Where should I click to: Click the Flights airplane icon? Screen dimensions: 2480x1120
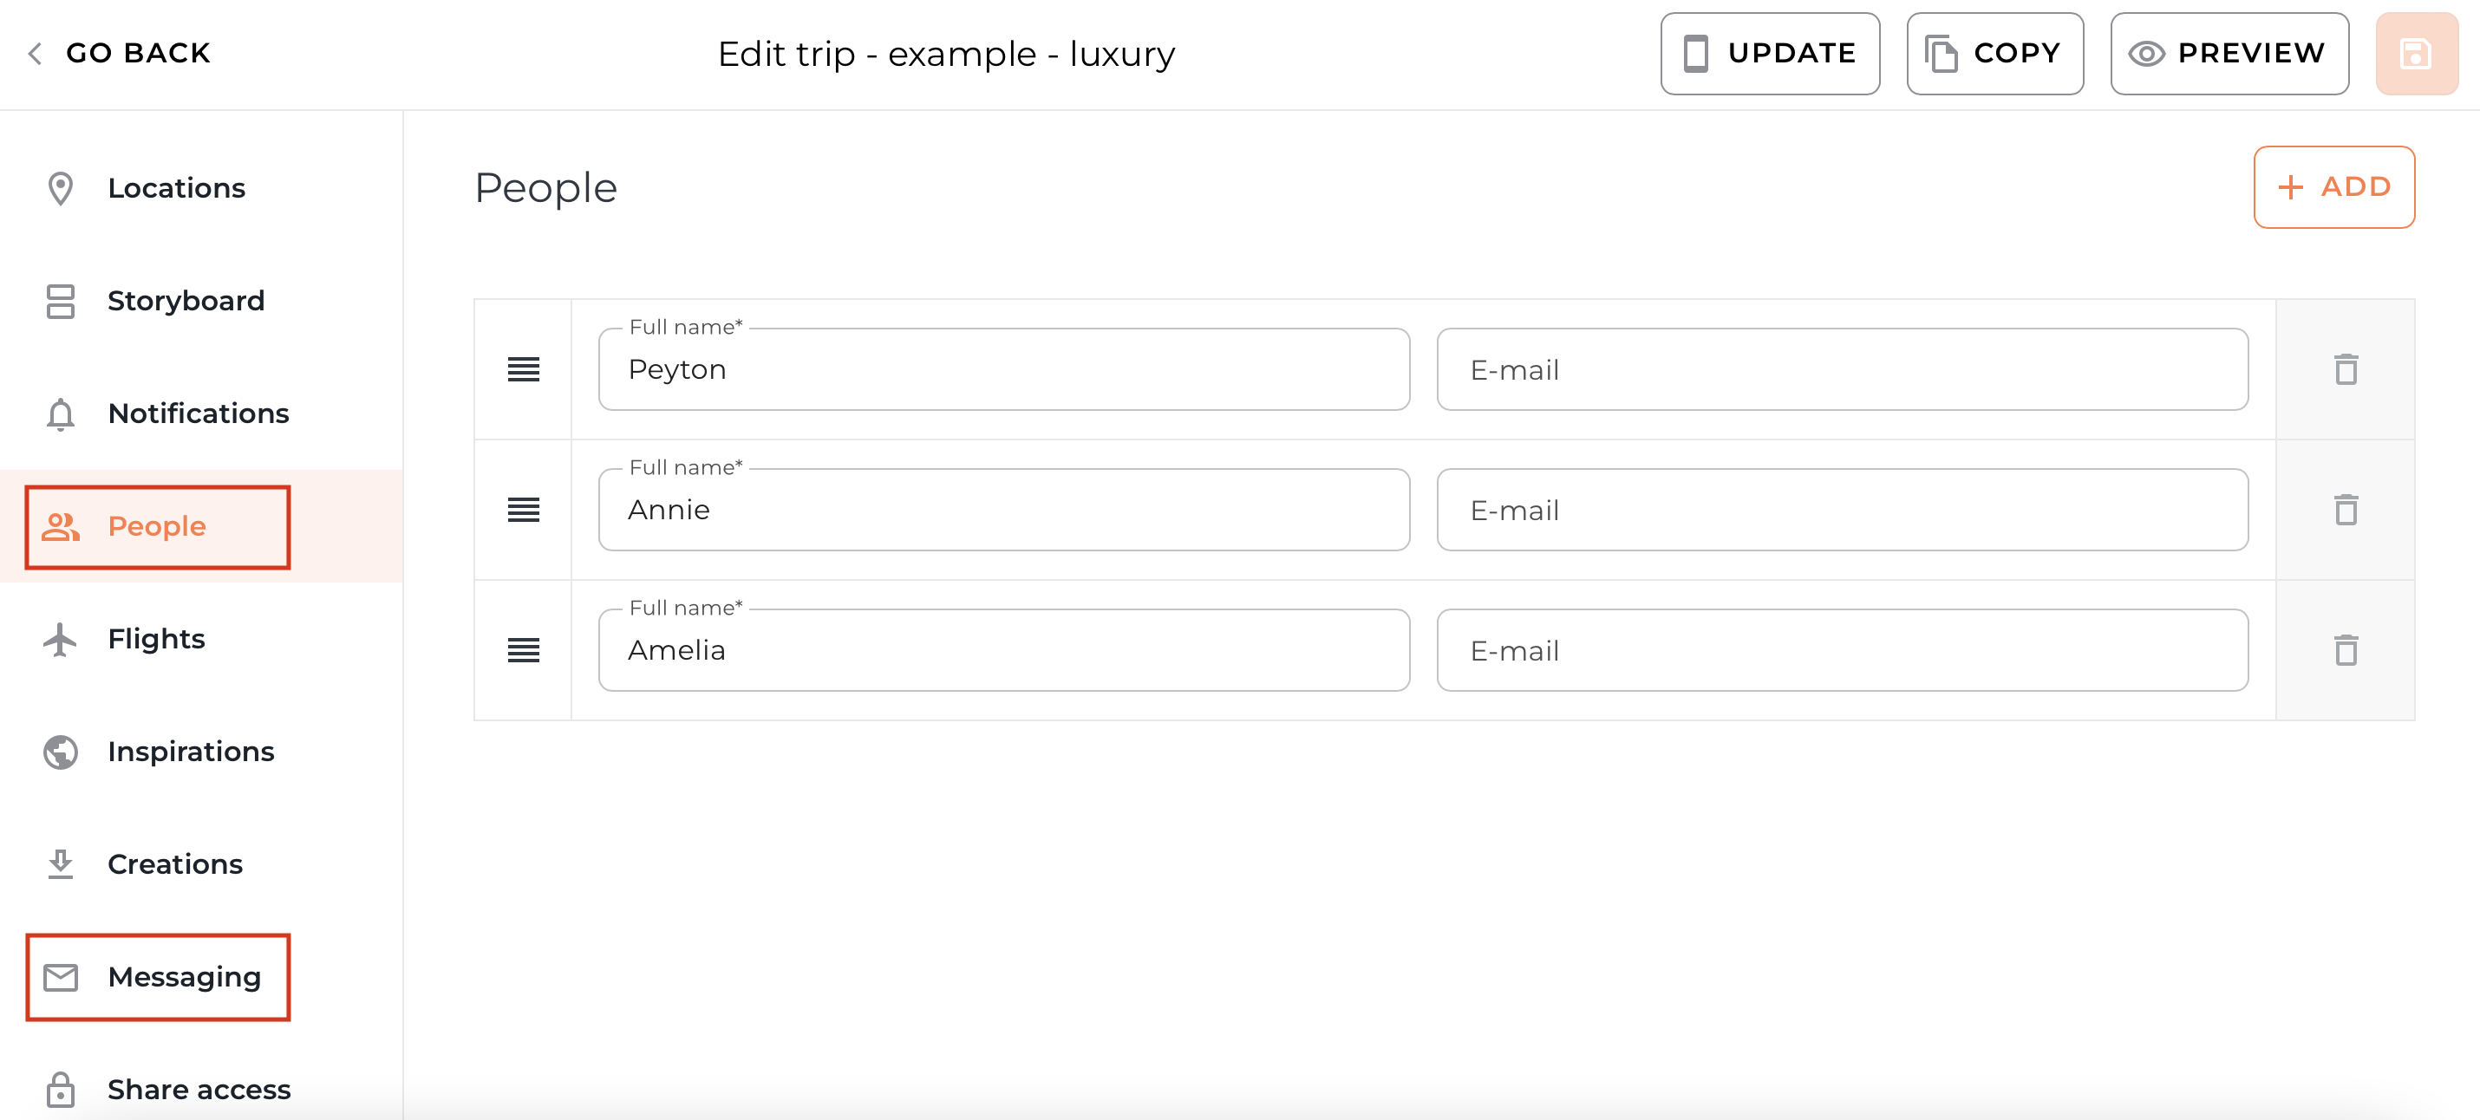click(61, 638)
